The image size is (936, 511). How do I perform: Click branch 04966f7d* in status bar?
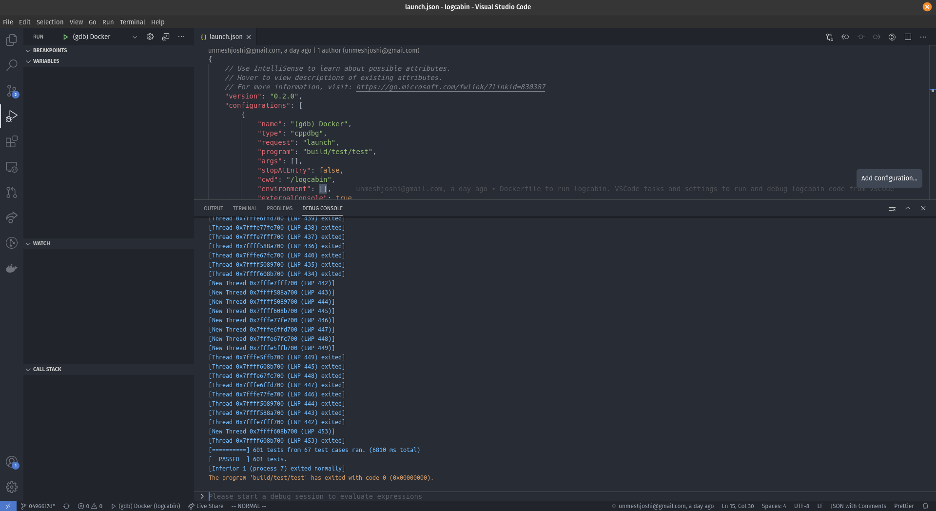(38, 506)
